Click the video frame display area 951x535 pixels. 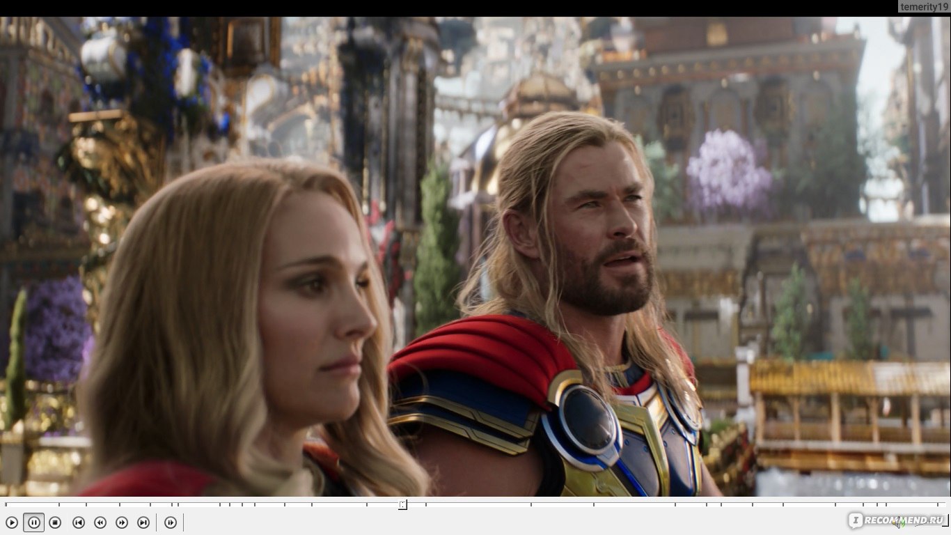[x=475, y=256]
